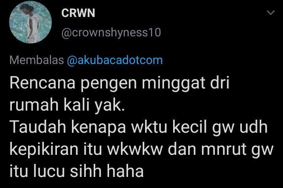Click the 'Membalas' reply label
Image resolution: width=283 pixels, height=188 pixels.
(37, 60)
